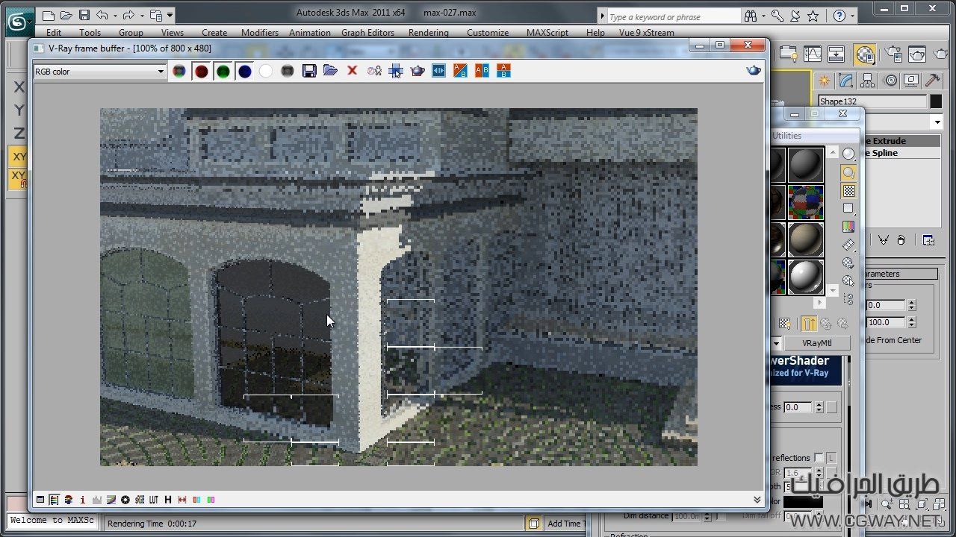Toggle the blue channel button
Viewport: 956px width, 537px height.
point(244,72)
